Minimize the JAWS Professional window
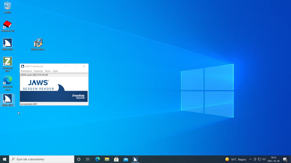291x163 pixels. coord(66,66)
